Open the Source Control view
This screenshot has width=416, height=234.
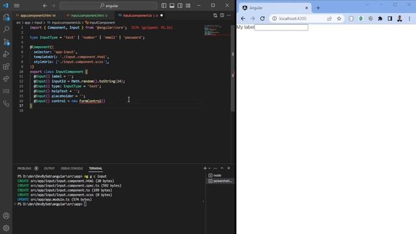6,42
